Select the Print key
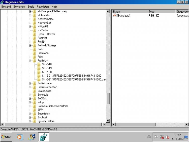This screenshot has width=189, height=142. click(x=40, y=57)
